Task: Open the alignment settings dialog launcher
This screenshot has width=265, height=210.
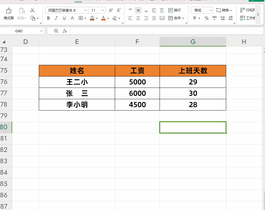Action: coord(186,23)
